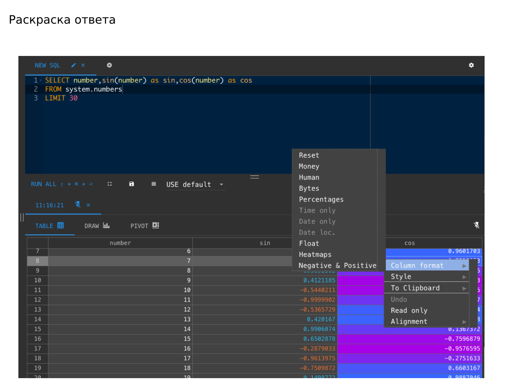Click the format query lines icon
The image size is (521, 391).
coord(154,184)
